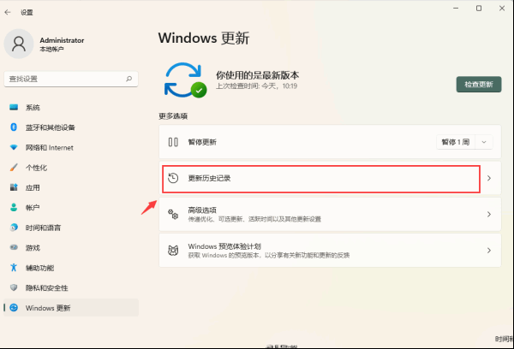The width and height of the screenshot is (514, 349).
Task: Click the 暂停更新 label
Action: pos(202,142)
